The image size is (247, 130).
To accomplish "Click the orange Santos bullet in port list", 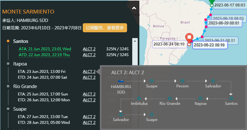I will pyautogui.click(x=8, y=41).
